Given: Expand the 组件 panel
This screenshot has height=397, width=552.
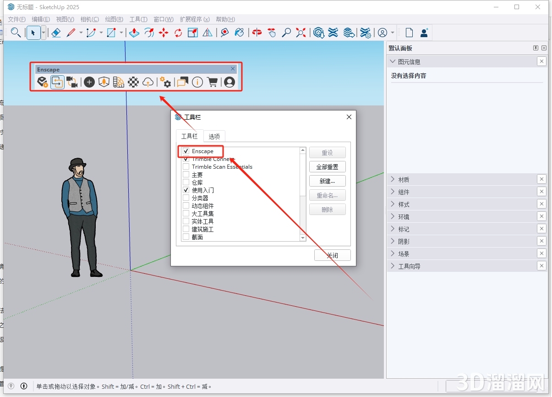Looking at the screenshot, I should point(393,192).
